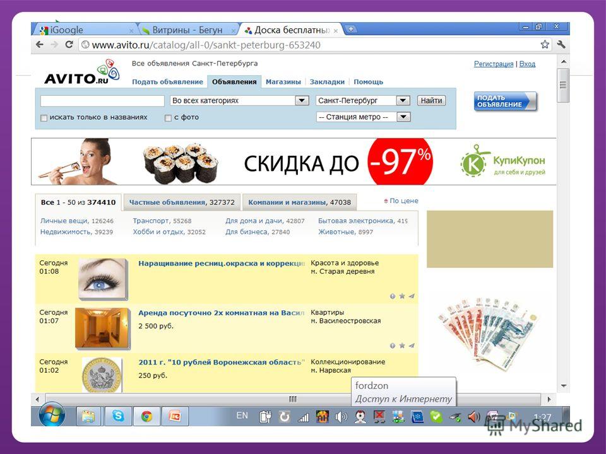Add the eyelash extension ad to favorites with star
This screenshot has width=606, height=454.
point(402,296)
